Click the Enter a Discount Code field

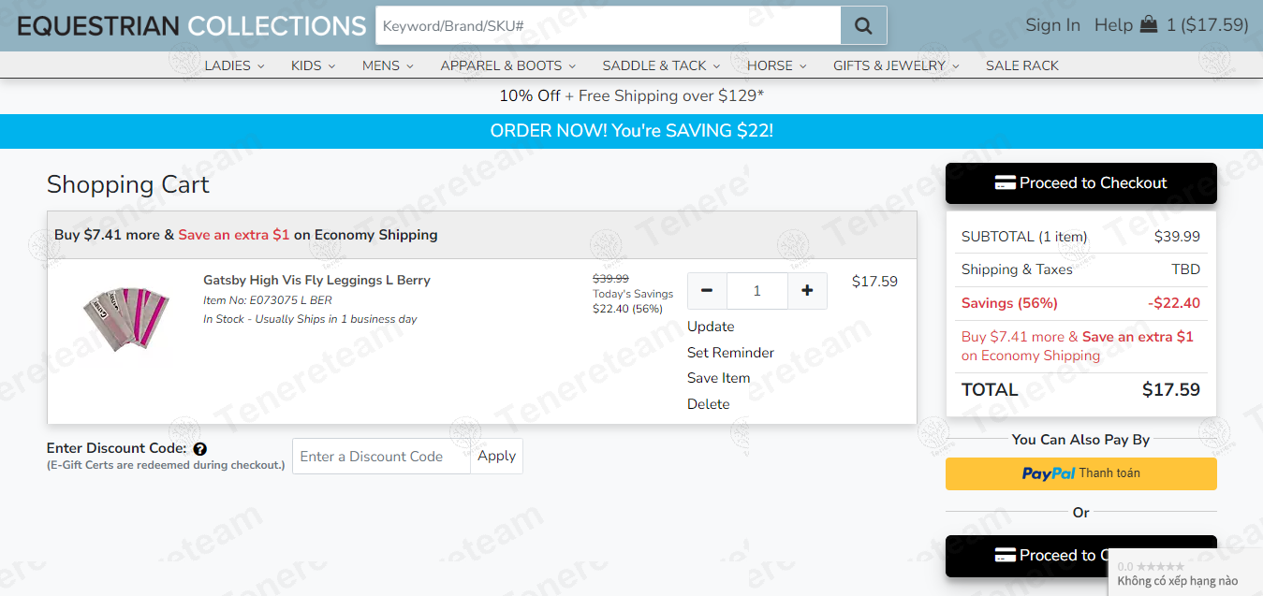(x=381, y=457)
